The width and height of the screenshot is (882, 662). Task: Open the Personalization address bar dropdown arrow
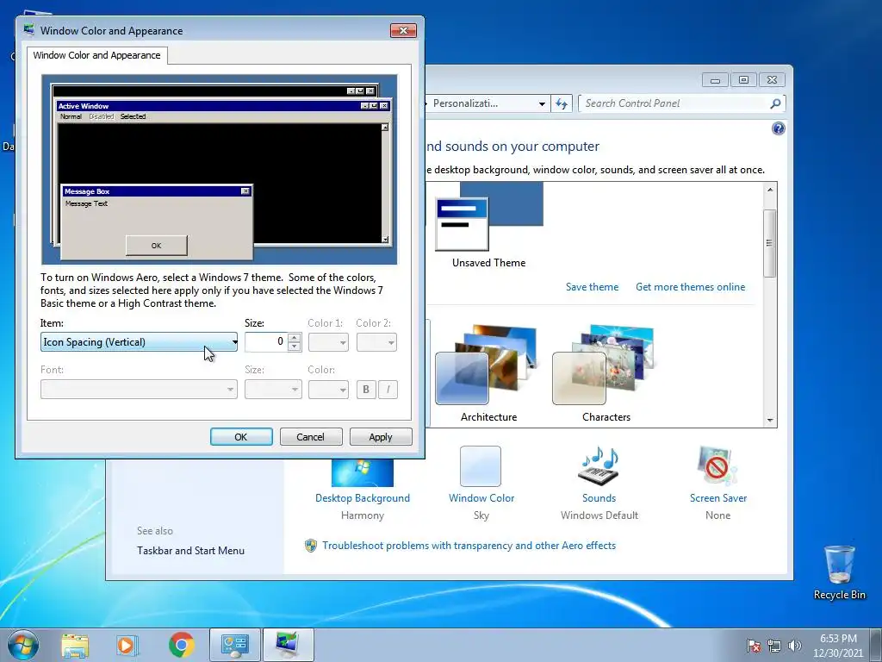[542, 103]
